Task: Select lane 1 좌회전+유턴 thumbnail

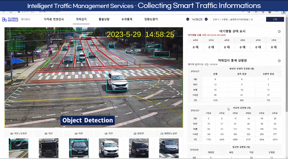Action: [x=169, y=148]
